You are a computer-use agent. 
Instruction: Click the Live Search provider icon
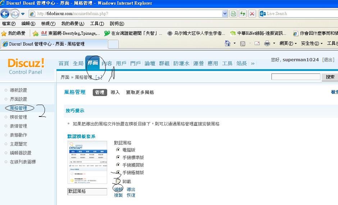click(x=262, y=14)
